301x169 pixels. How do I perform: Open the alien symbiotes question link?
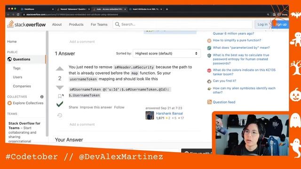(x=244, y=90)
